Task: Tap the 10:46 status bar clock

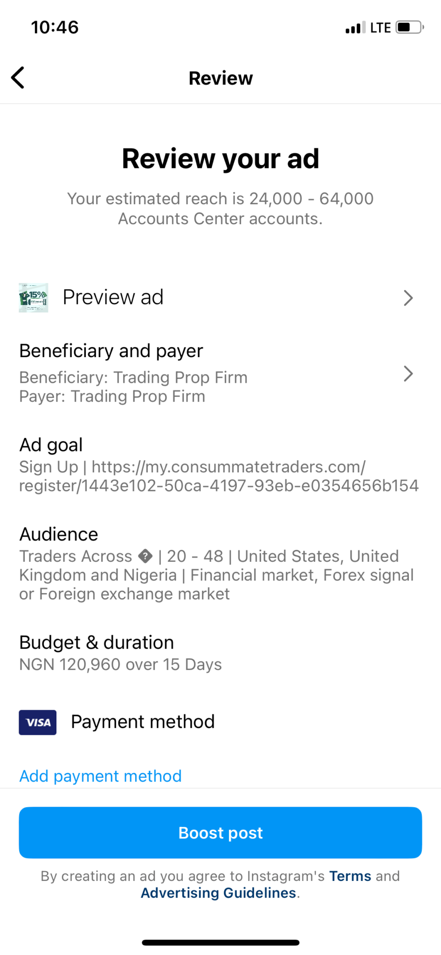Action: pyautogui.click(x=55, y=27)
